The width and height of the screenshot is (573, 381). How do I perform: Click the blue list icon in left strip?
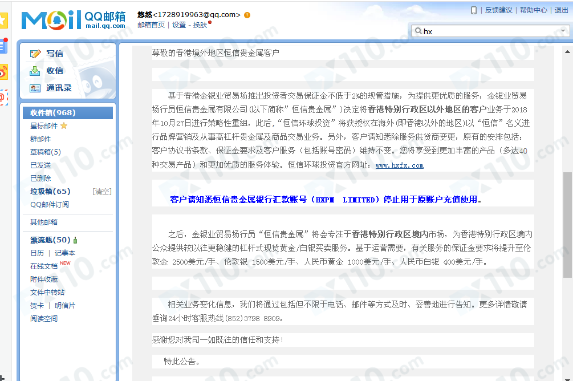[x=3, y=46]
